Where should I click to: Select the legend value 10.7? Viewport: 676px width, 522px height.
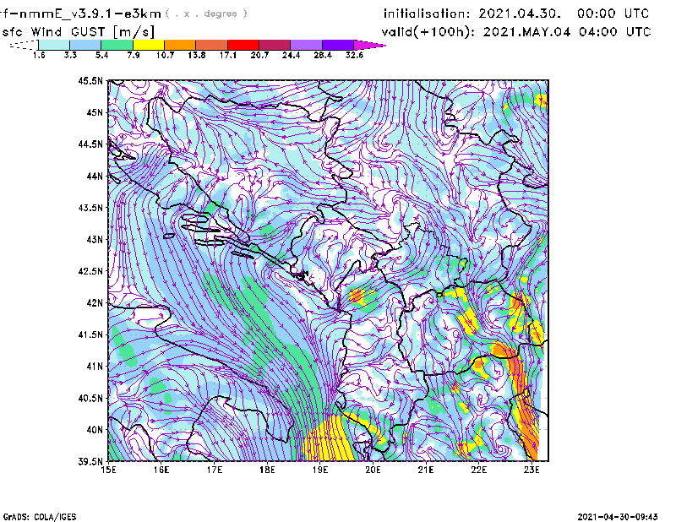[165, 55]
